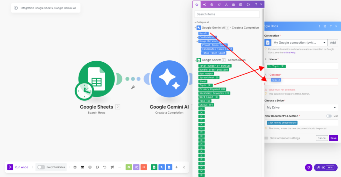Open the My Google connection dropdown

(x=299, y=43)
